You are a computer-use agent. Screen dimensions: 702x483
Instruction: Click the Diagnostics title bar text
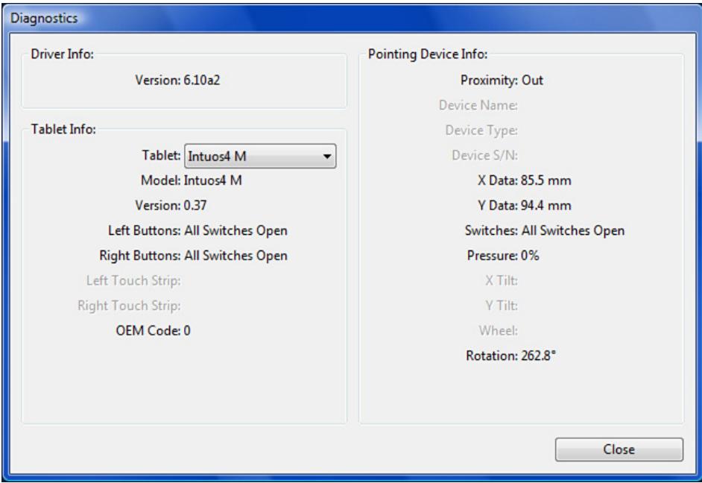[44, 19]
